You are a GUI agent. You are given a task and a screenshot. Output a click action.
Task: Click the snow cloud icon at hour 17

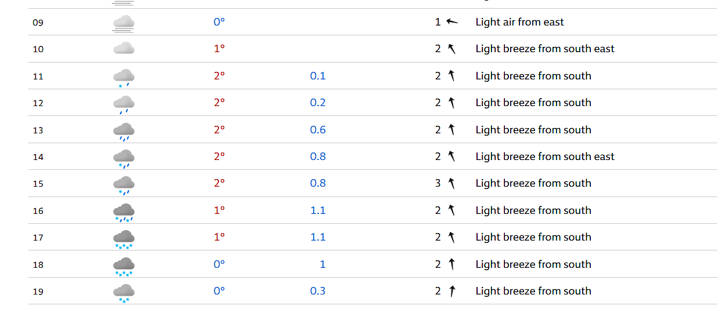coord(124,239)
